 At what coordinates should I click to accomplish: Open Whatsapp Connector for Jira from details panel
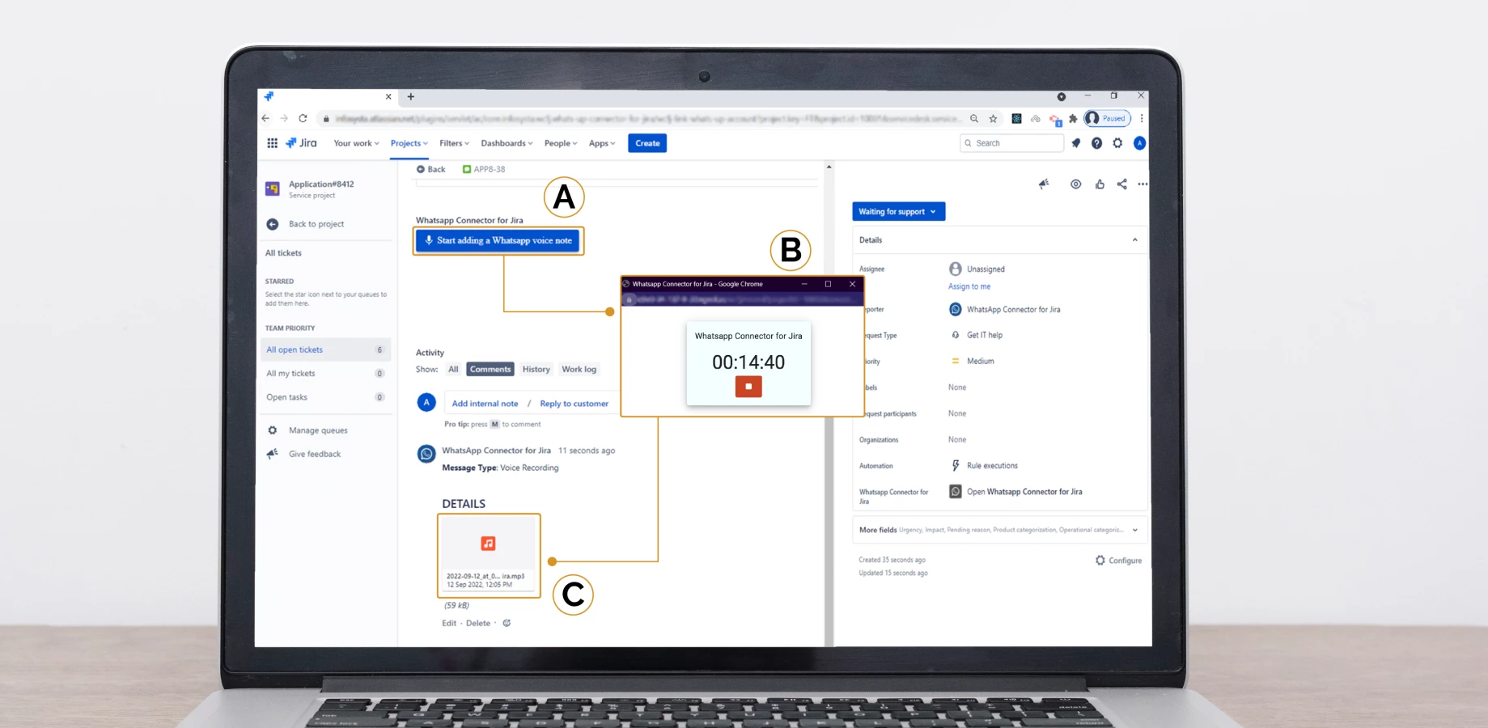point(1024,492)
